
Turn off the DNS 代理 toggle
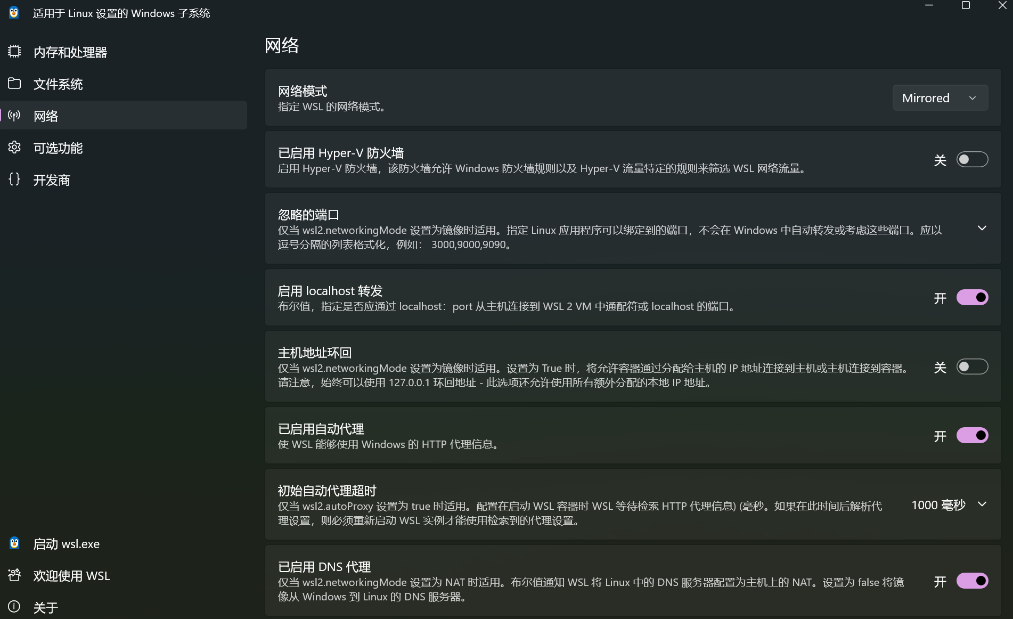[x=972, y=581]
